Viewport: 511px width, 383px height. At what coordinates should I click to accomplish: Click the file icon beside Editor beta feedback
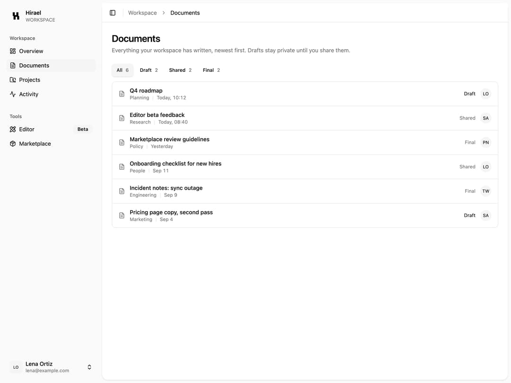[122, 118]
